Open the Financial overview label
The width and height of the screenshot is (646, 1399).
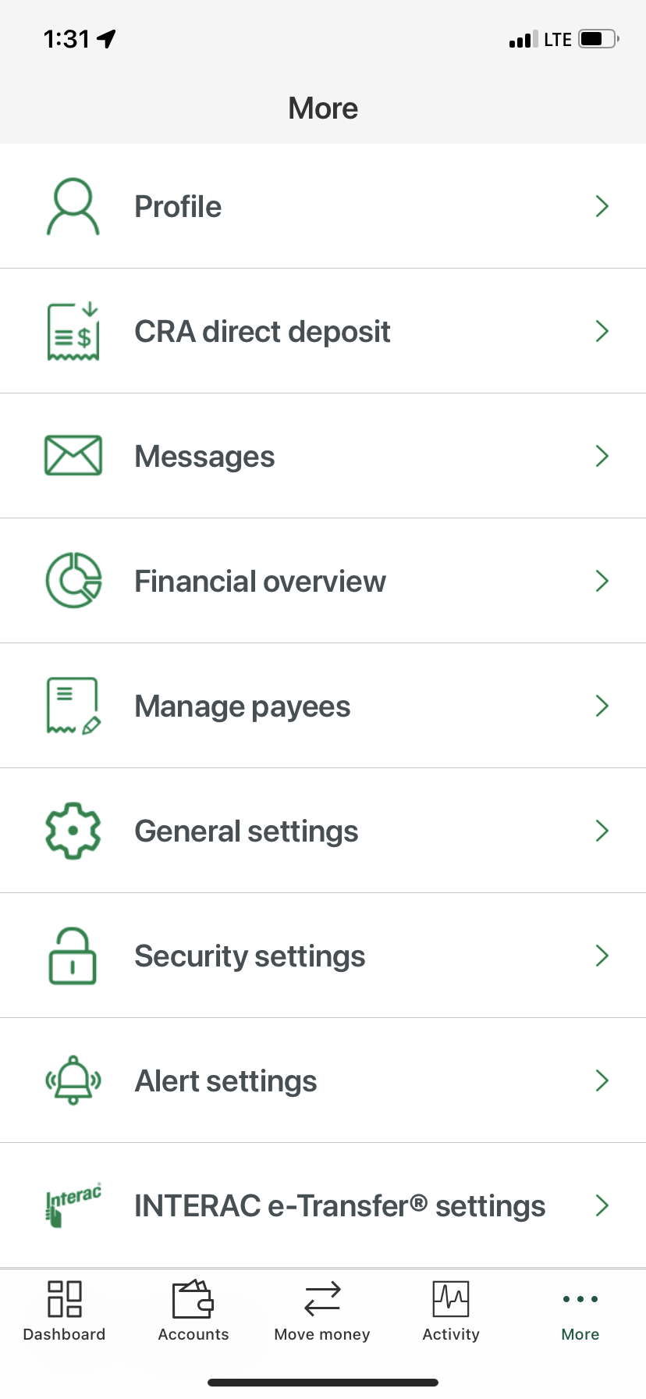(260, 582)
